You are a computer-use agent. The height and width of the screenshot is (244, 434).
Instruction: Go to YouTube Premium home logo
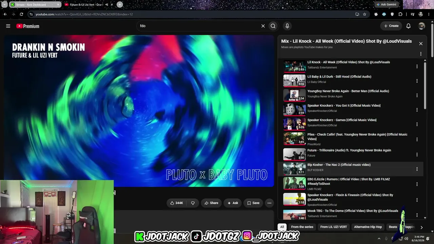click(28, 26)
